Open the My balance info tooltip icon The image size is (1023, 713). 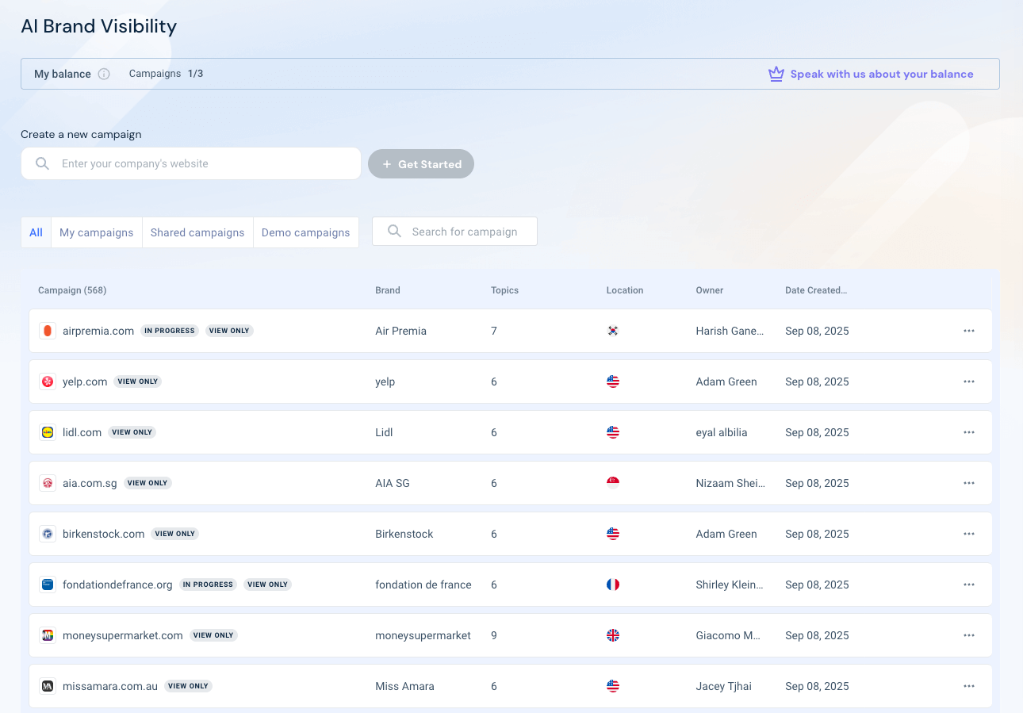pos(104,73)
